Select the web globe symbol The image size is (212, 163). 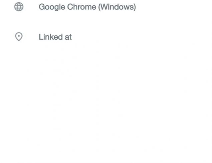click(19, 7)
